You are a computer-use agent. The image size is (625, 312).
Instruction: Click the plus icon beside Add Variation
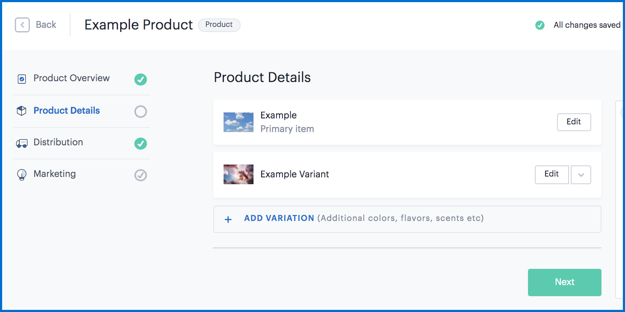[x=228, y=219]
